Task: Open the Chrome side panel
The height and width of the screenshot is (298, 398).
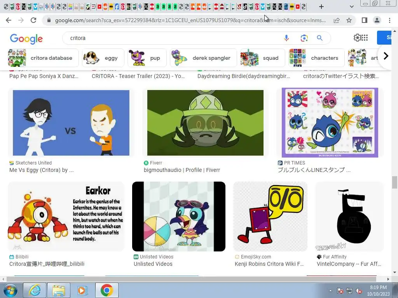Action: pos(365,20)
